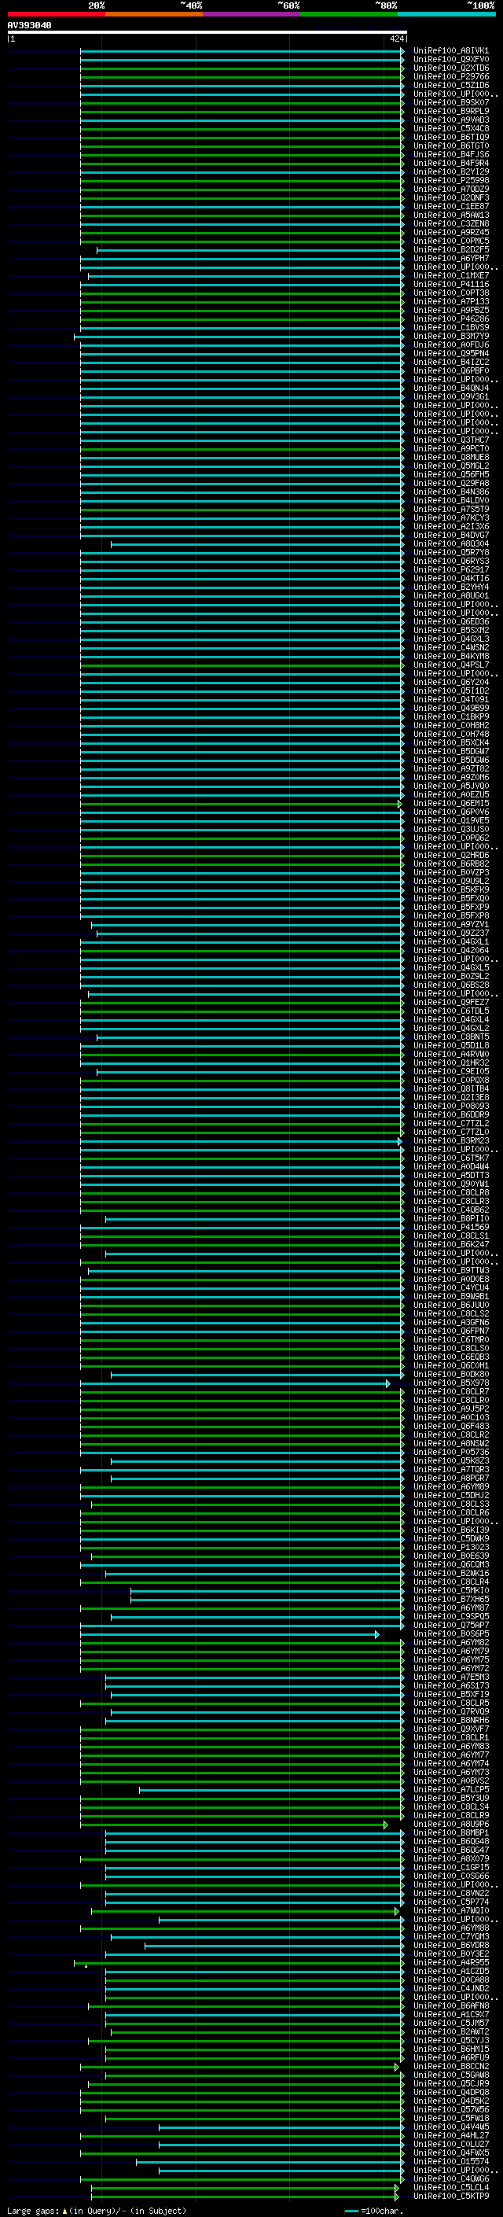The height and width of the screenshot is (2217, 503).
Task: Select hit label UniRef100_Q95PN4
Action: click(450, 354)
